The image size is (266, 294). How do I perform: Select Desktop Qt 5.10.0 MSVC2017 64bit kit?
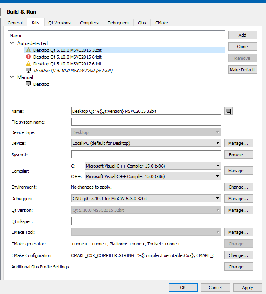(124, 63)
